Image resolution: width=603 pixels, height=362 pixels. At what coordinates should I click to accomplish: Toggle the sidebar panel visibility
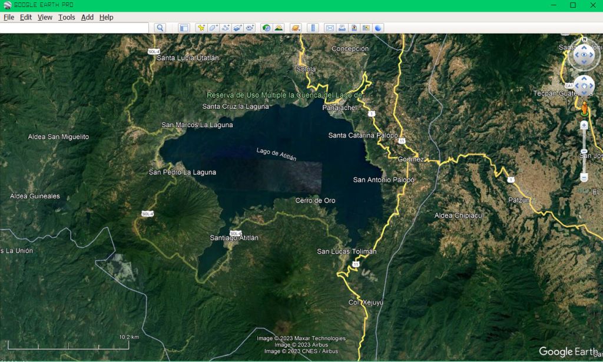184,28
